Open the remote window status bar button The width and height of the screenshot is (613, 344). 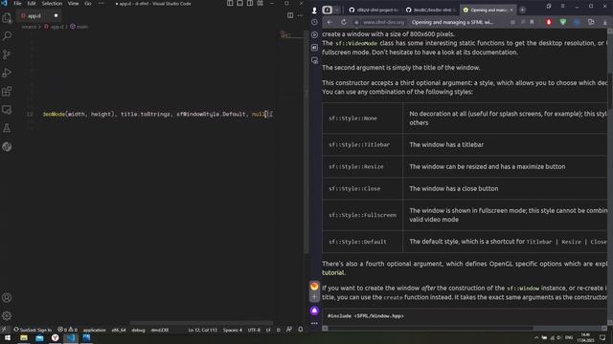coord(4,330)
